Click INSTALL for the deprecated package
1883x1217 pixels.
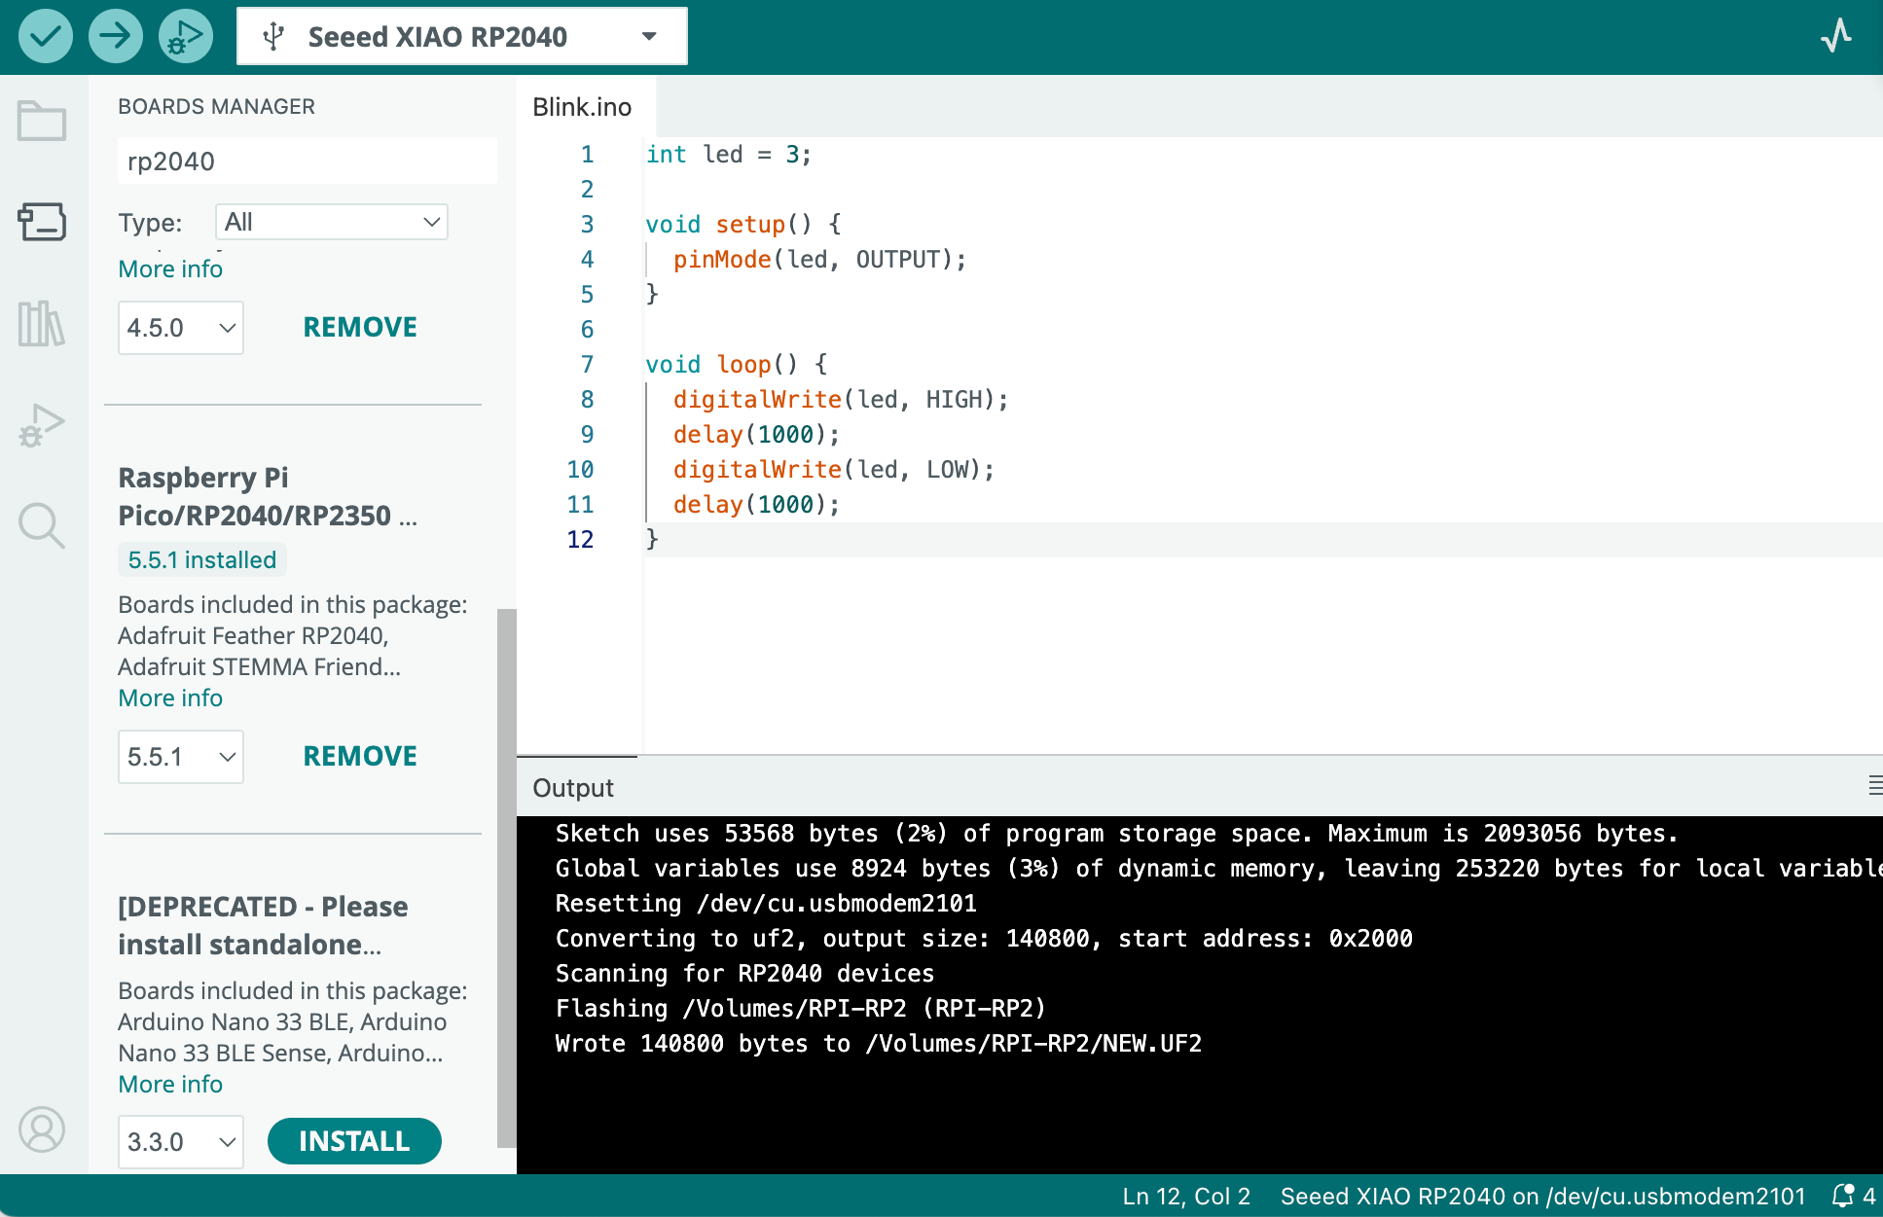(x=354, y=1141)
